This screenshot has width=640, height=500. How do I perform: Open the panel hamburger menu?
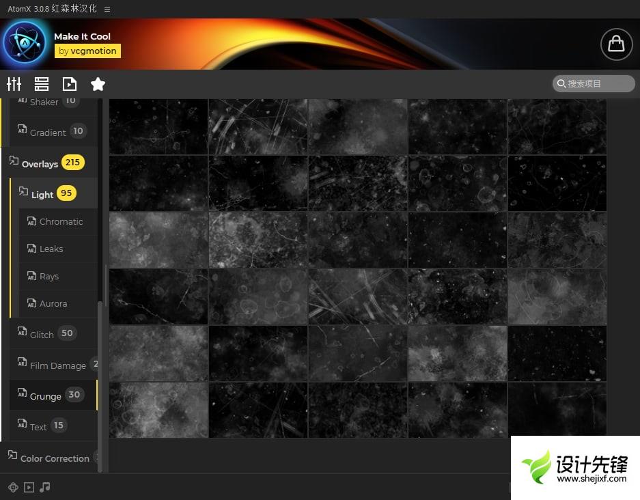coord(107,9)
